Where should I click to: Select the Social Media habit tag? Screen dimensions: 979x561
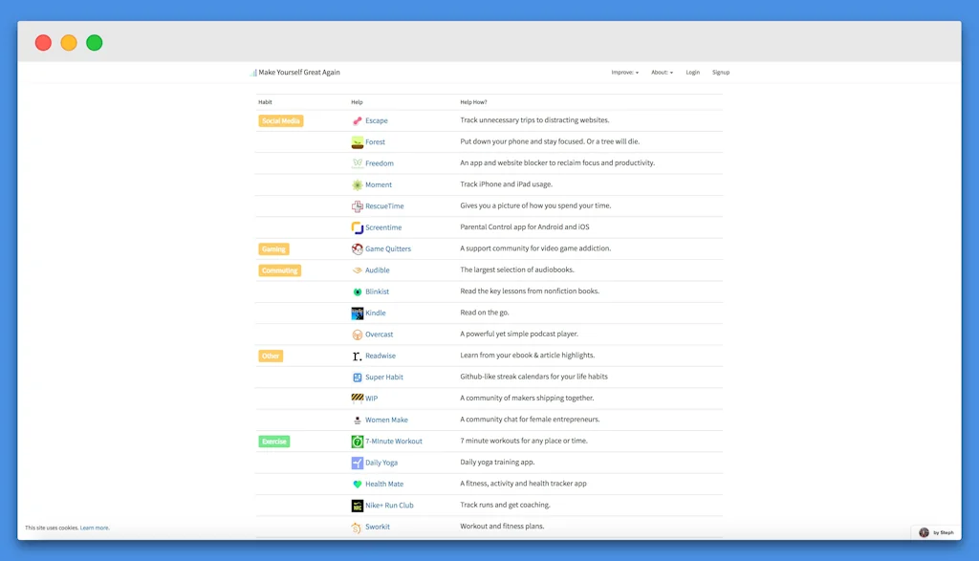coord(281,121)
